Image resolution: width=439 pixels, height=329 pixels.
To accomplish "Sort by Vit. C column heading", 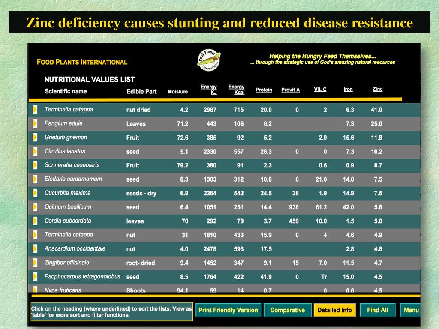I will tap(320, 89).
